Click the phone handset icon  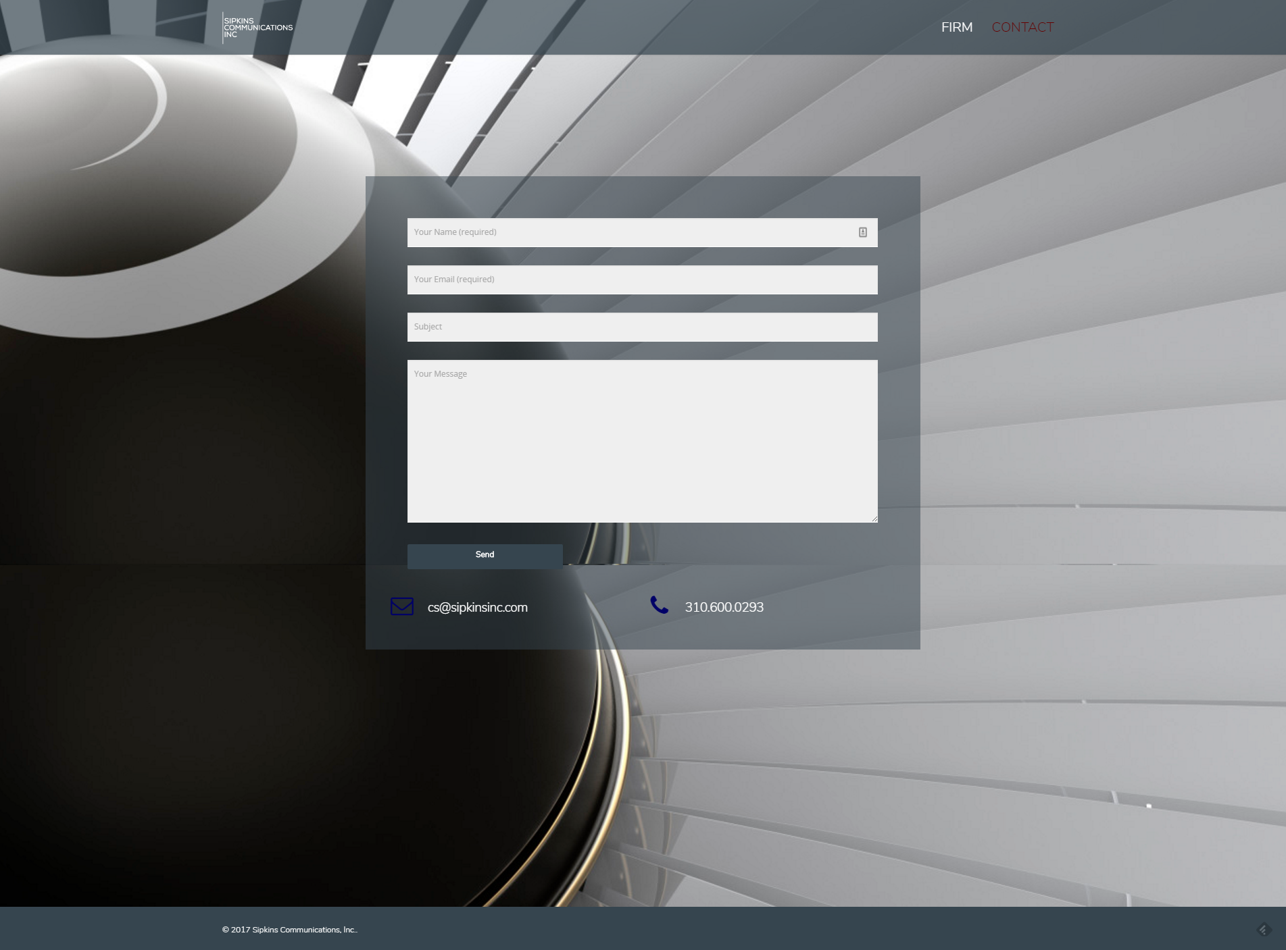659,605
